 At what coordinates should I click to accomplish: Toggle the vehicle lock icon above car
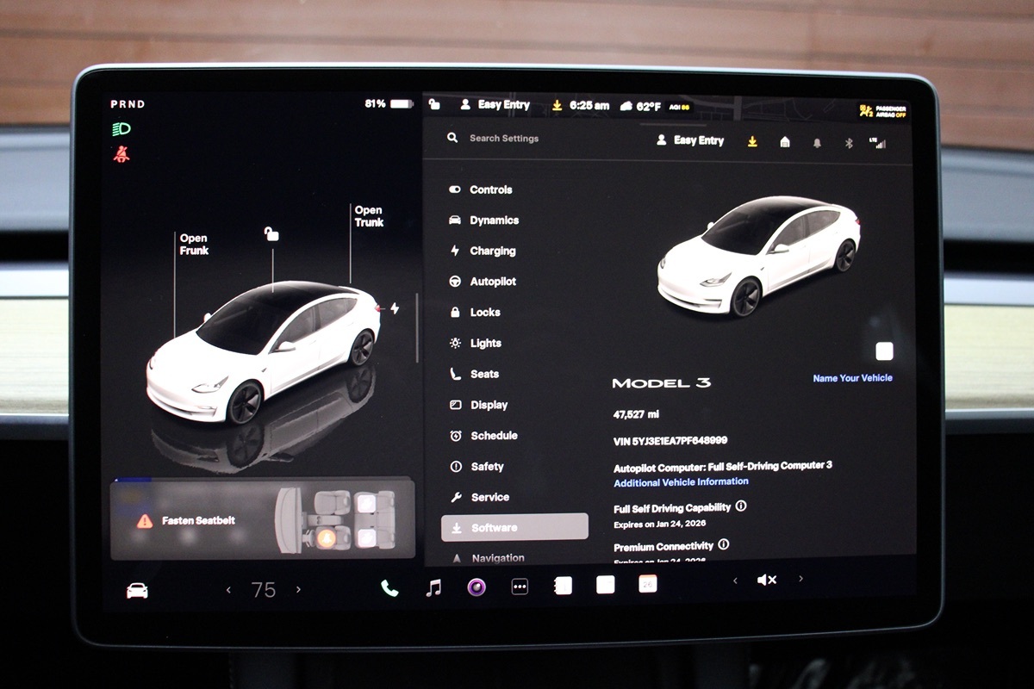(x=271, y=234)
